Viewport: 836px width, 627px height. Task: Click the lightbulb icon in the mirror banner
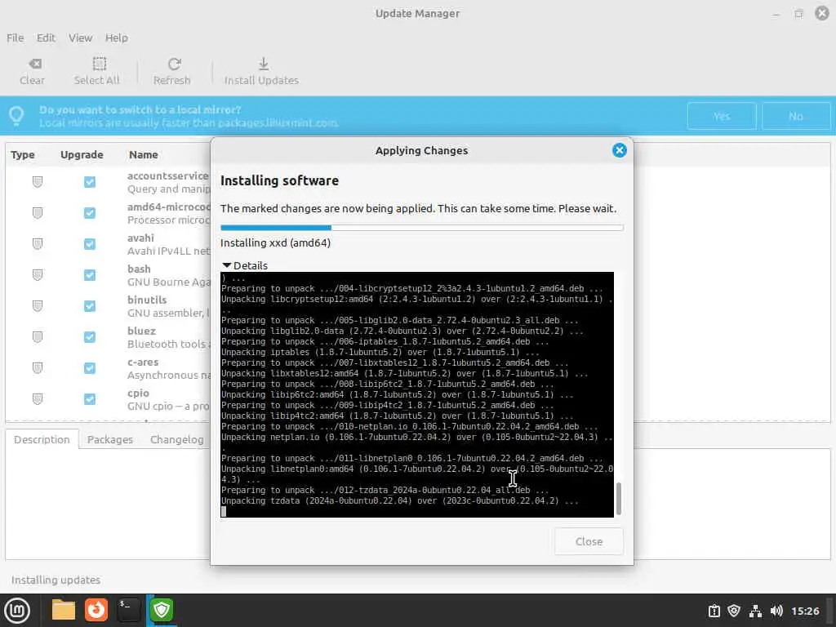16,116
